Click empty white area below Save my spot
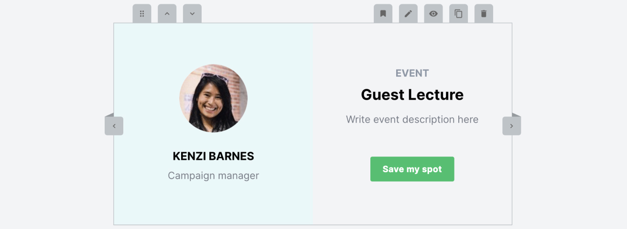 [x=412, y=203]
